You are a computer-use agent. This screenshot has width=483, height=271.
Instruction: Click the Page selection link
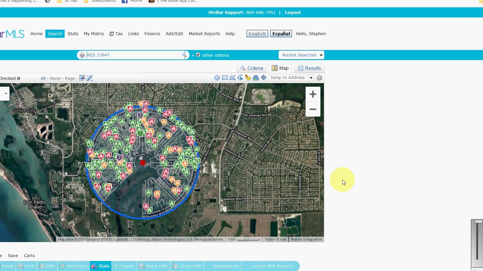coord(70,78)
